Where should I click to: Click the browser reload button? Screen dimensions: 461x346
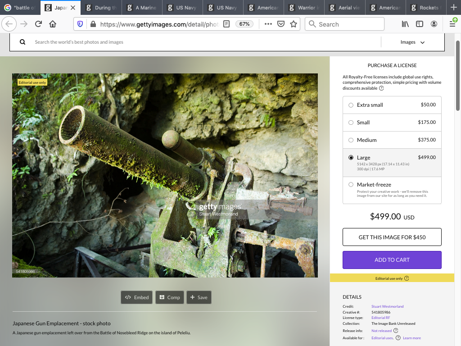point(38,24)
